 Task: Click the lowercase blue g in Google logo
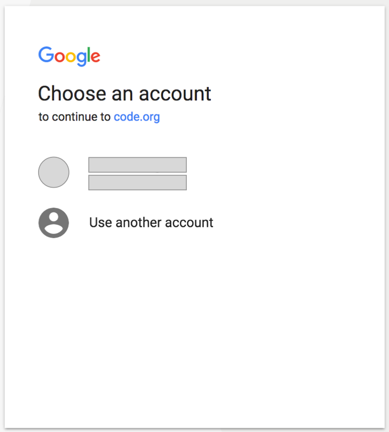pyautogui.click(x=82, y=59)
